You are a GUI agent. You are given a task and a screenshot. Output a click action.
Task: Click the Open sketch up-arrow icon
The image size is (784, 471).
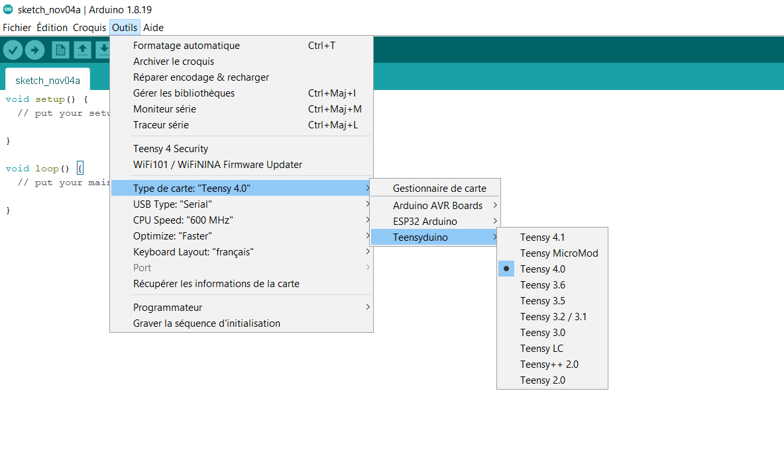(x=82, y=50)
